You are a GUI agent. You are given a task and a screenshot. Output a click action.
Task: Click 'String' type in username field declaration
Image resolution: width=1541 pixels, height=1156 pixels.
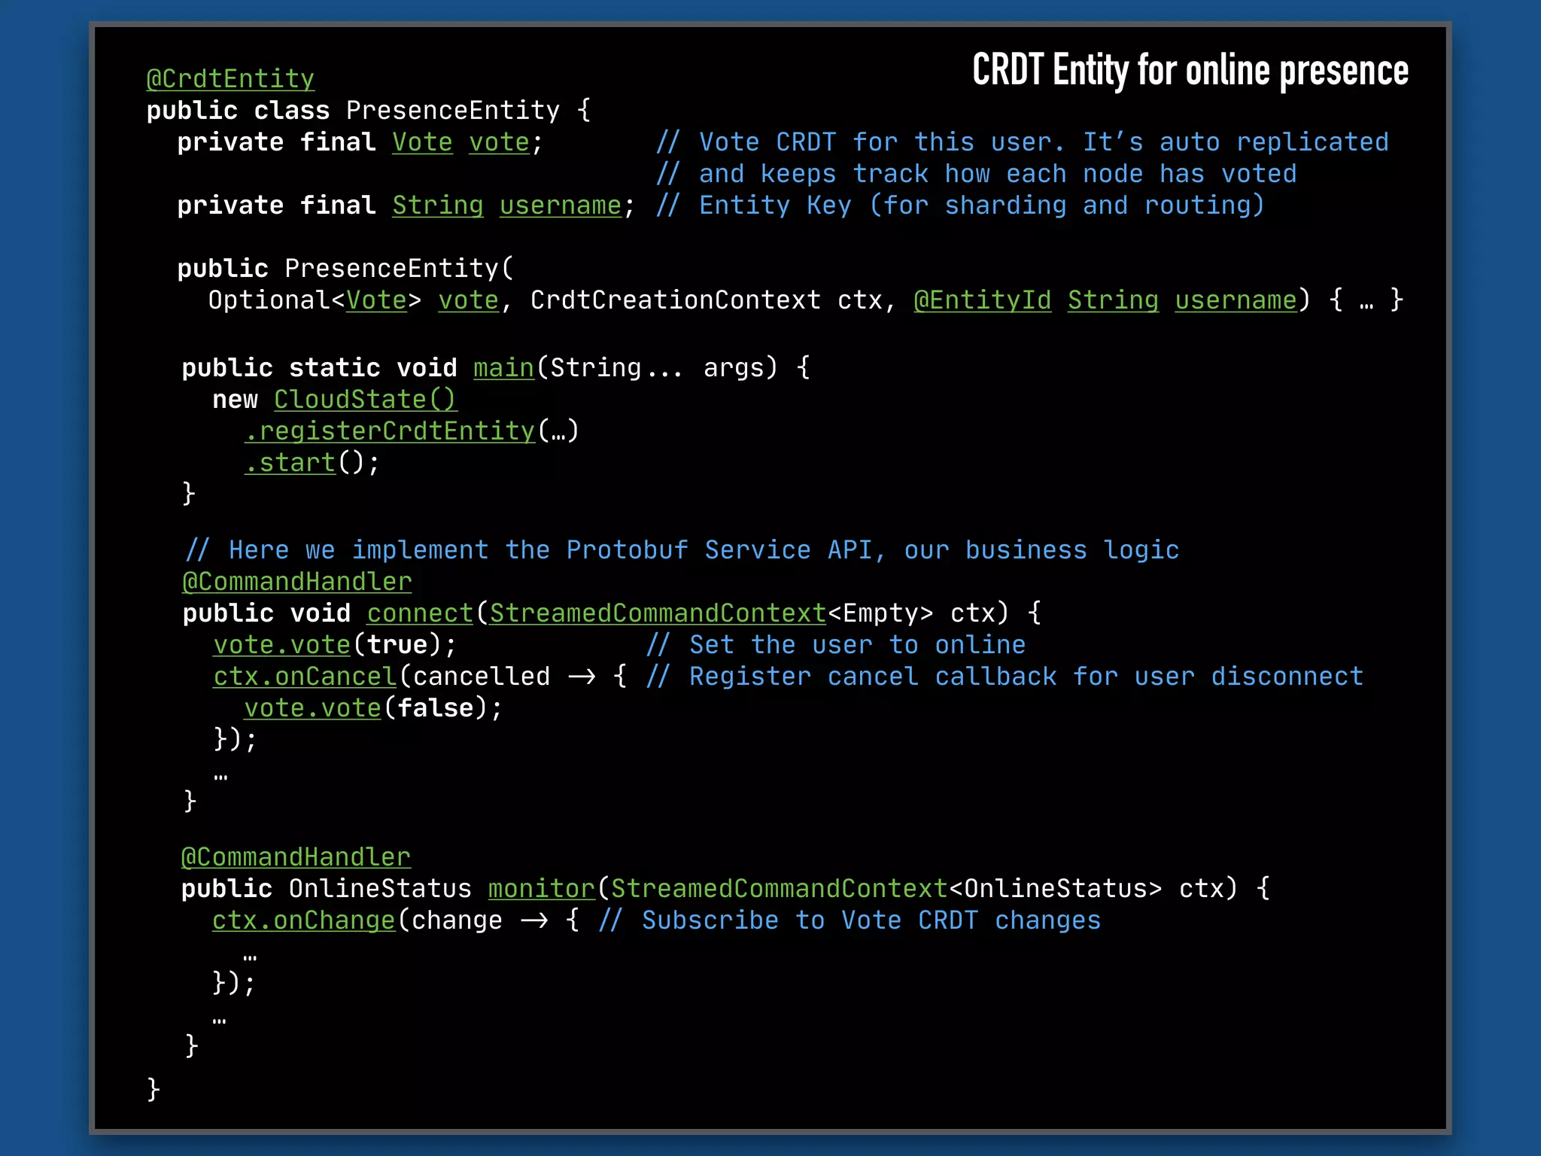pos(438,205)
